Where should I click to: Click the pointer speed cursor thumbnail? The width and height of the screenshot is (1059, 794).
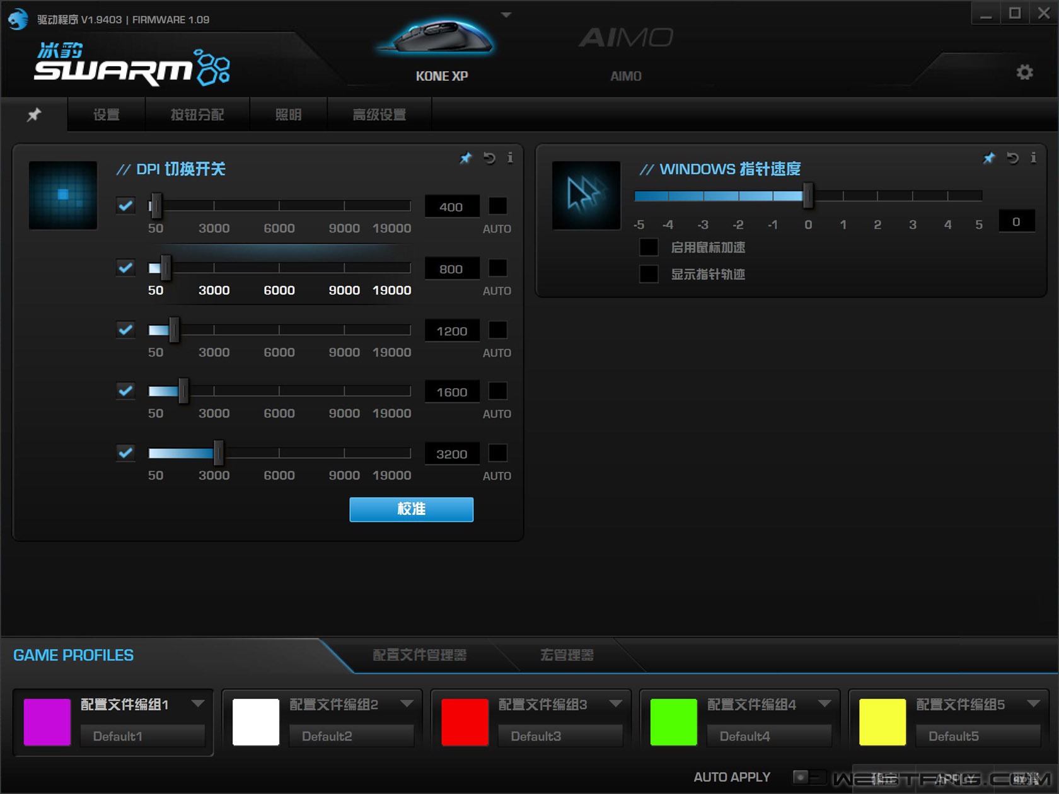point(586,195)
